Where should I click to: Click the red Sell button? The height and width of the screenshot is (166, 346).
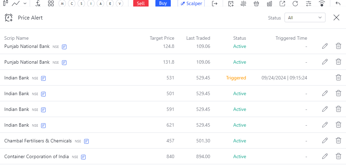click(x=141, y=3)
